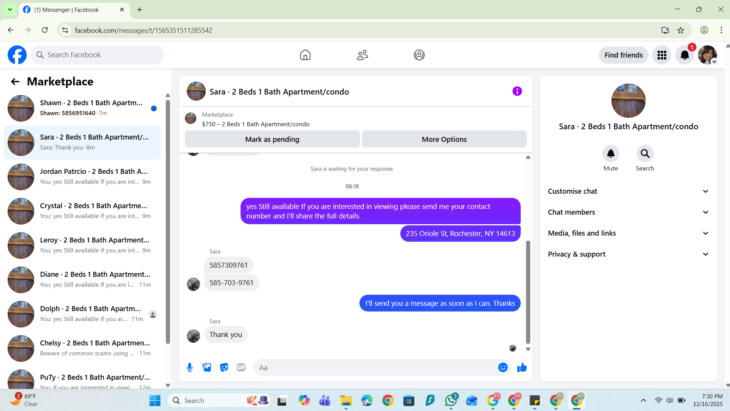Open the Facebook menu grid icon
This screenshot has width=730, height=411.
(661, 55)
